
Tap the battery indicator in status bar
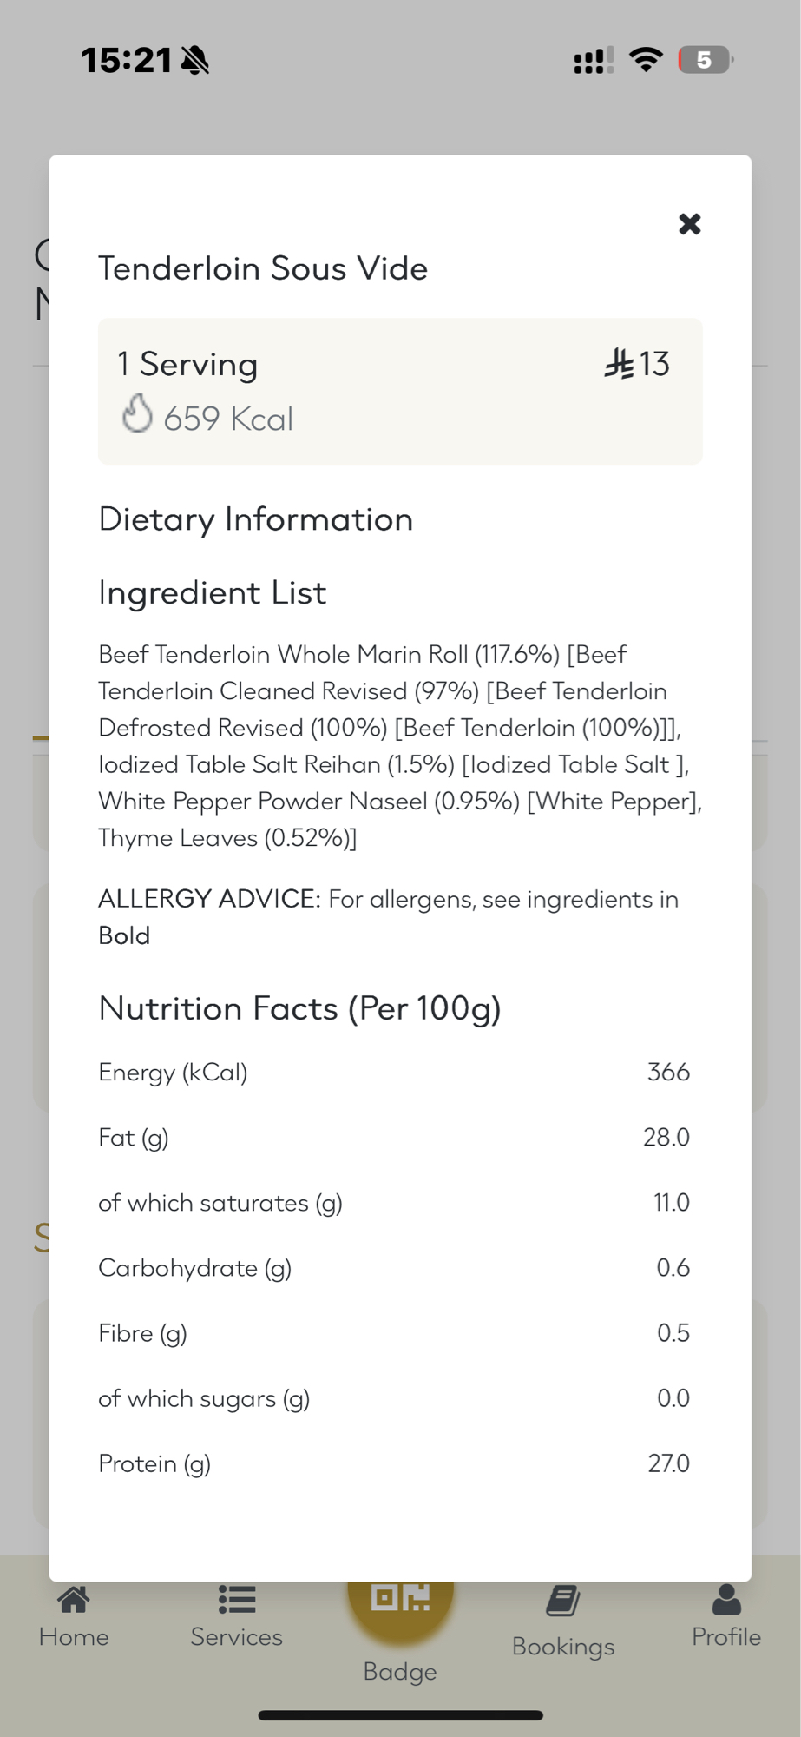coord(705,60)
